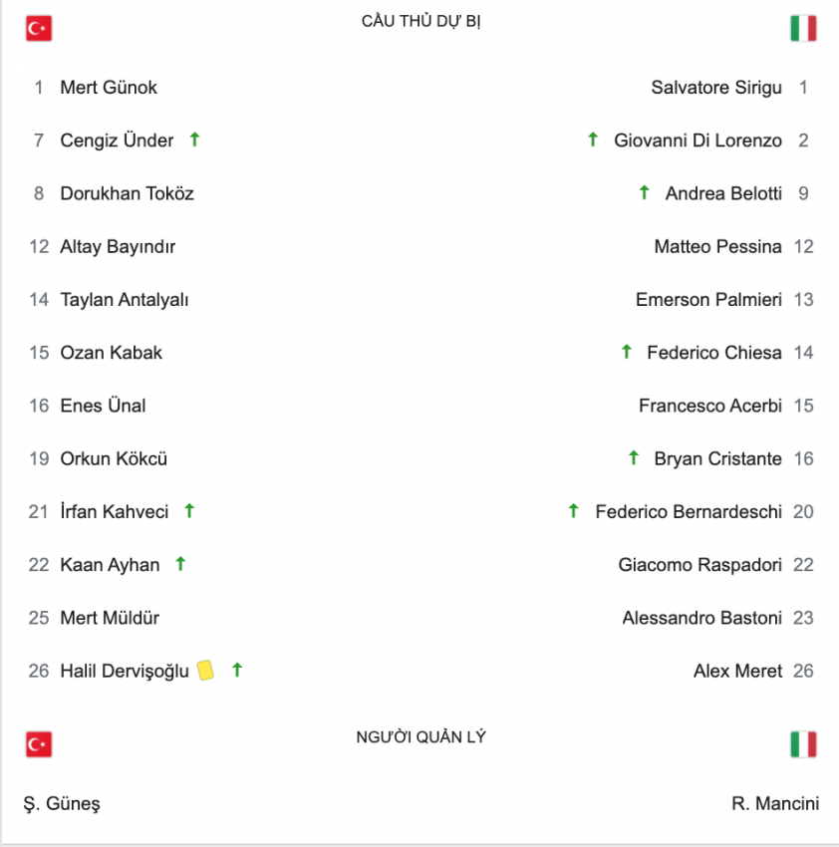This screenshot has width=839, height=847.
Task: Click substitution arrow beside Kaan Ayhan
Action: [181, 564]
